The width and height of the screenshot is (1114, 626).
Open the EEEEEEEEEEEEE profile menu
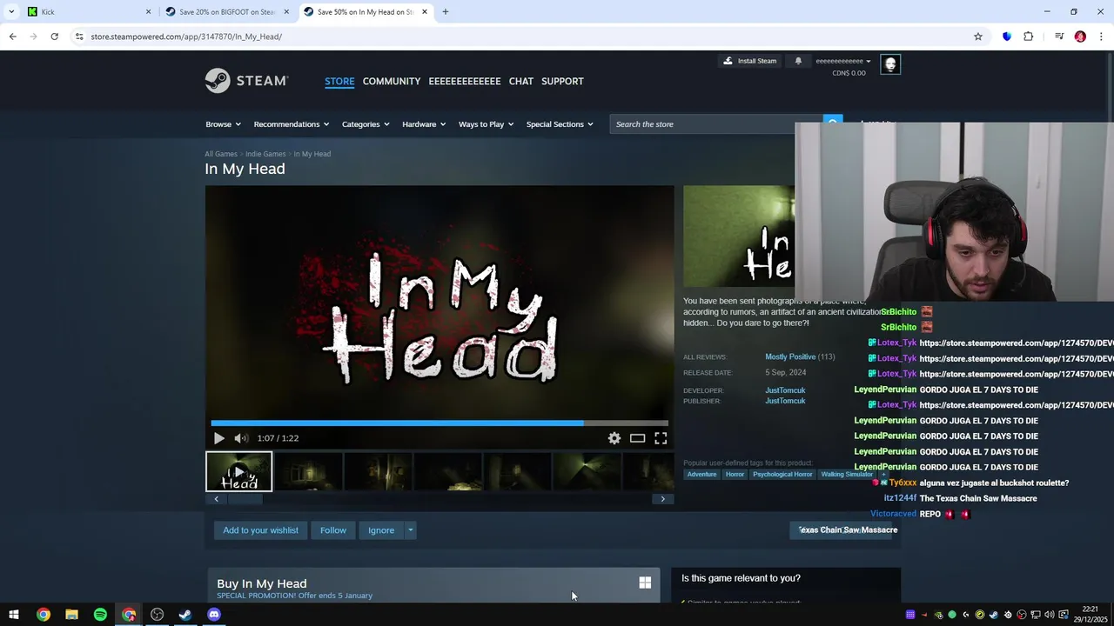coord(465,81)
